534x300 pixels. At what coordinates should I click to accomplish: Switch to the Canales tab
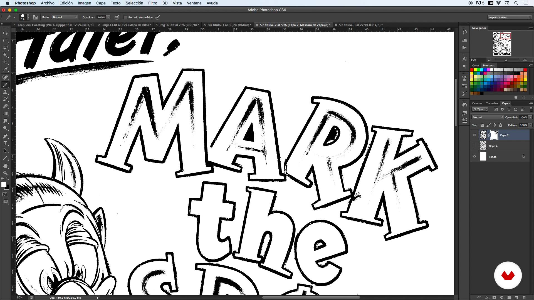coord(477,103)
